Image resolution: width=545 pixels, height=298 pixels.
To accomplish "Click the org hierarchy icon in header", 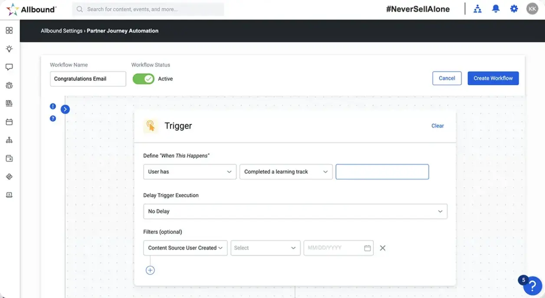I will 477,9.
